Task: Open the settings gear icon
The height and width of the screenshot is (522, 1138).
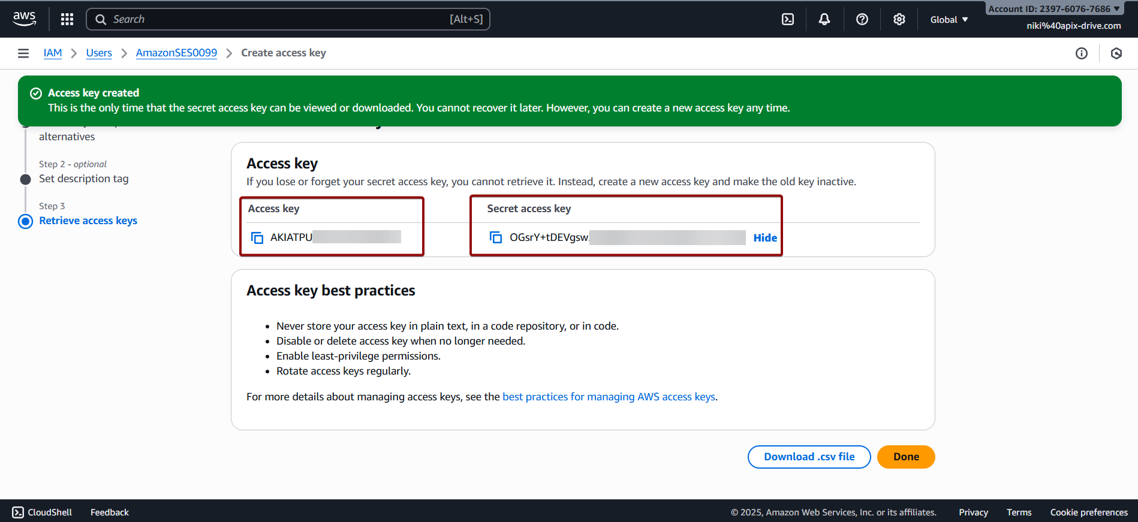Action: pos(899,19)
